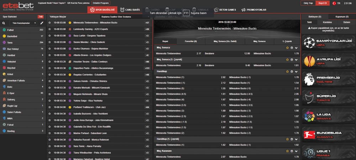This screenshot has height=160, width=356.
Task: Bet Berabere at 12.00 odds
Action: pos(227,53)
